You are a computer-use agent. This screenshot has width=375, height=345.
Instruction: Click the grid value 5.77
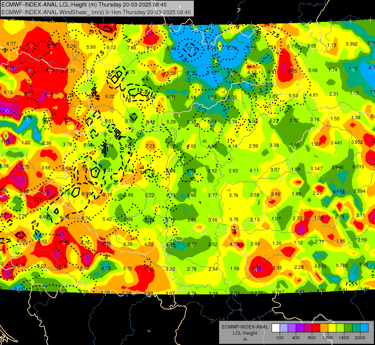(x=292, y=46)
